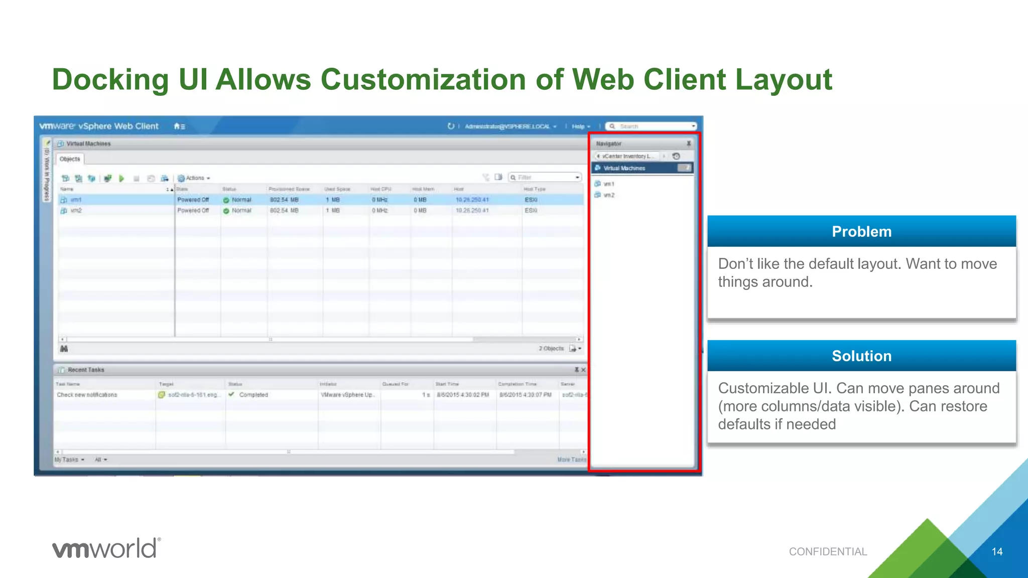Click the vm1 row VM icon
This screenshot has width=1028, height=578.
[64, 200]
